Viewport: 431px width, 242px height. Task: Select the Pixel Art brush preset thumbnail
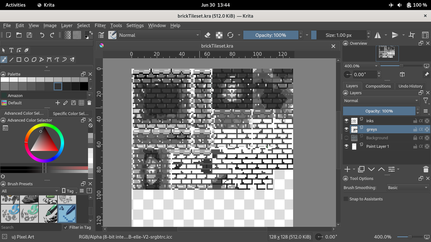67,213
